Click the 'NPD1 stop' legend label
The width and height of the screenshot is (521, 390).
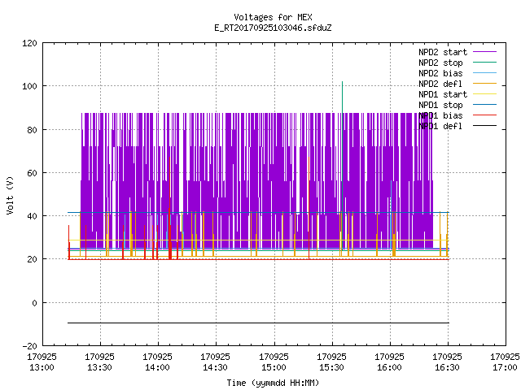point(440,105)
